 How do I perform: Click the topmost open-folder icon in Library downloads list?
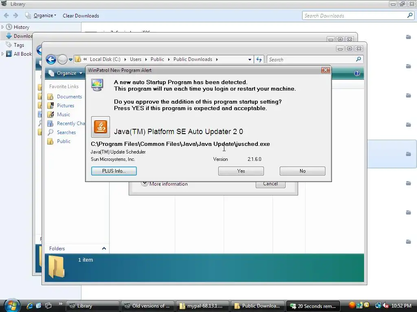408,37
